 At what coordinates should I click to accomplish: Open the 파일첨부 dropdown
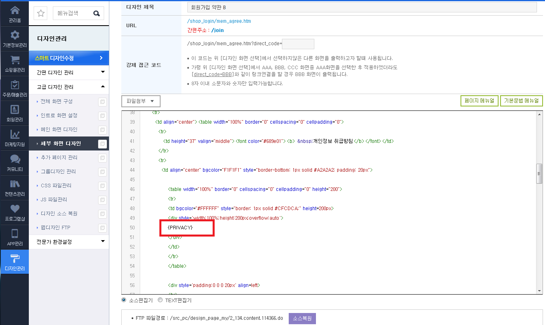click(141, 101)
